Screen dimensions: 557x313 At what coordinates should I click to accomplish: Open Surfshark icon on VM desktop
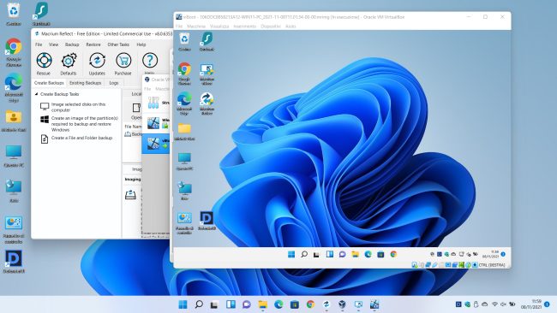207,41
